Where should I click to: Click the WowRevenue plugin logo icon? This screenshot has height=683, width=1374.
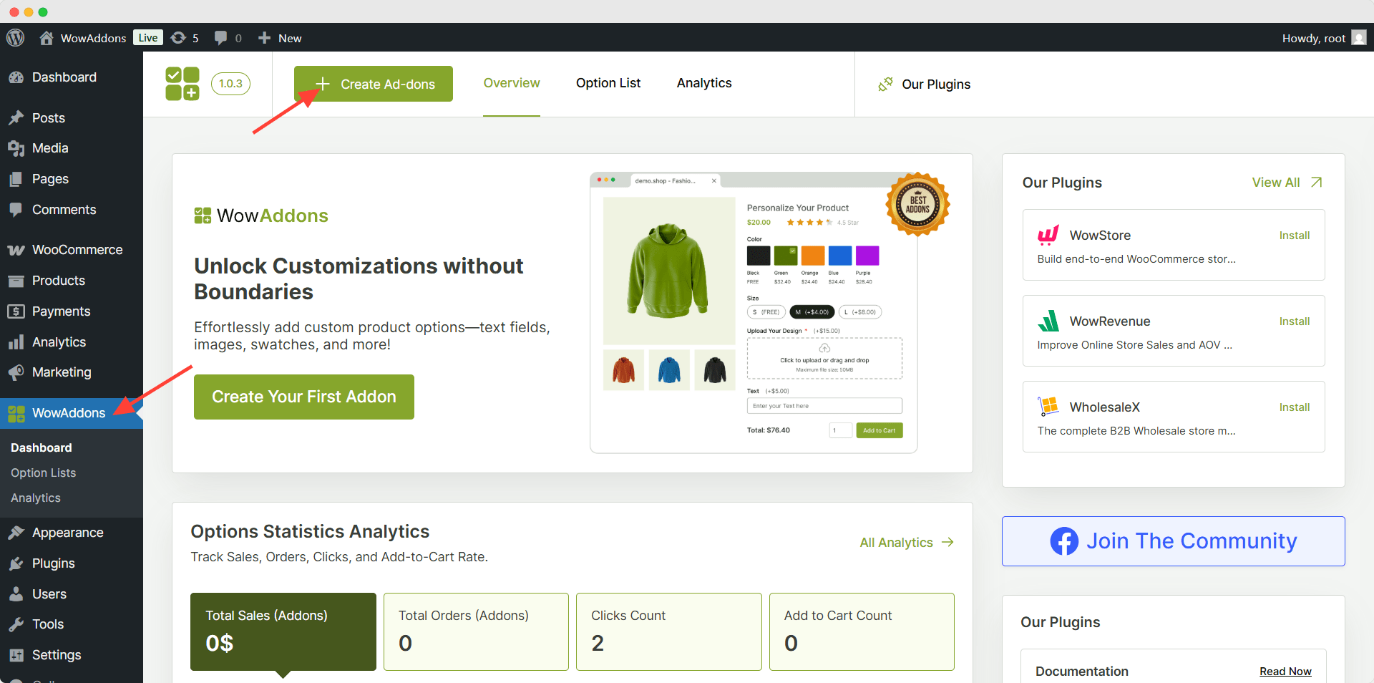pos(1048,321)
